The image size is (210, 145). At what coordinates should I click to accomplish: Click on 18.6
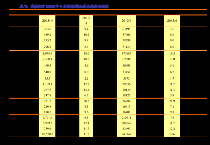[87, 53]
